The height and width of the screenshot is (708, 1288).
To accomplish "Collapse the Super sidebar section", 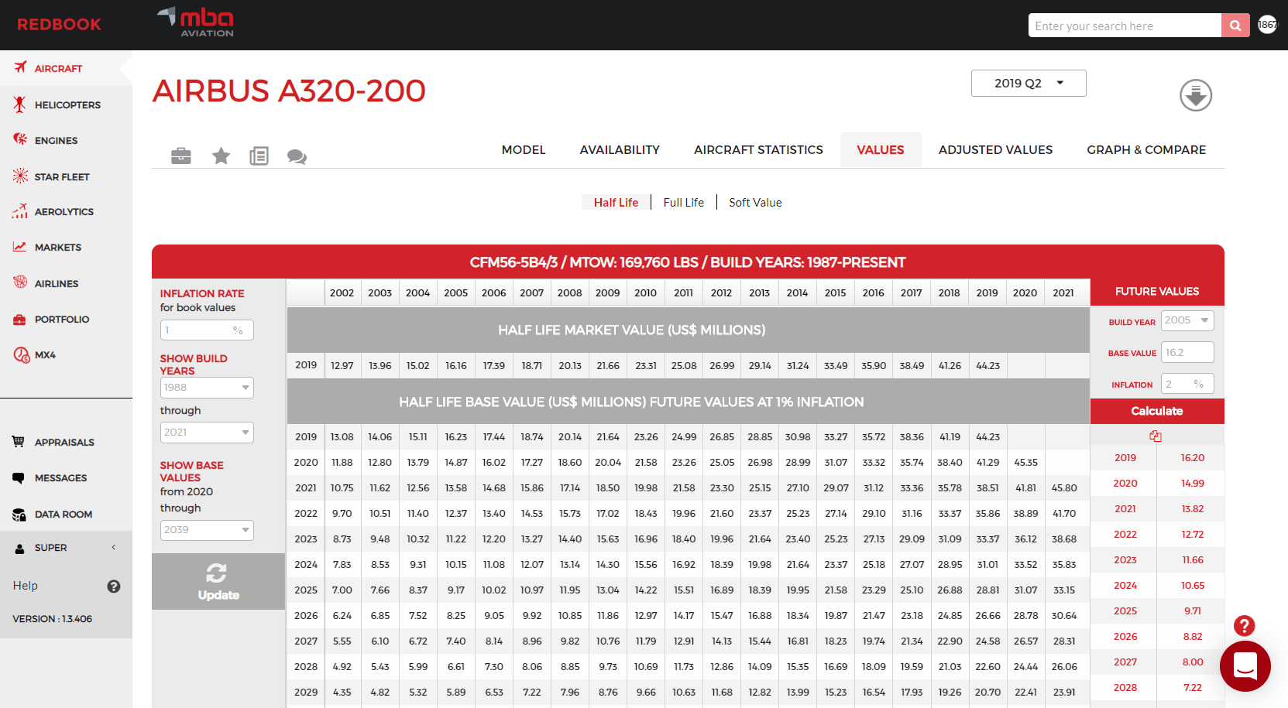I will point(113,547).
